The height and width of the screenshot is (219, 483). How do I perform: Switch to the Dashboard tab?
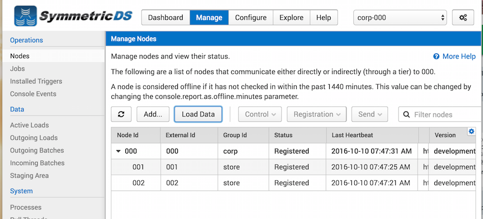tap(166, 17)
